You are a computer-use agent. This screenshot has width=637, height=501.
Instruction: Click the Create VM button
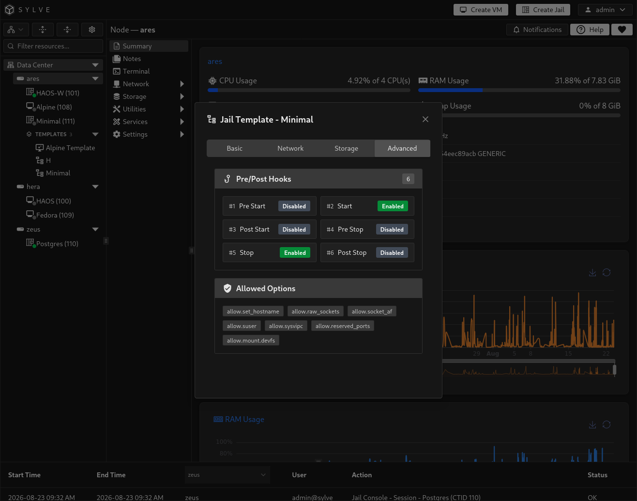click(481, 10)
